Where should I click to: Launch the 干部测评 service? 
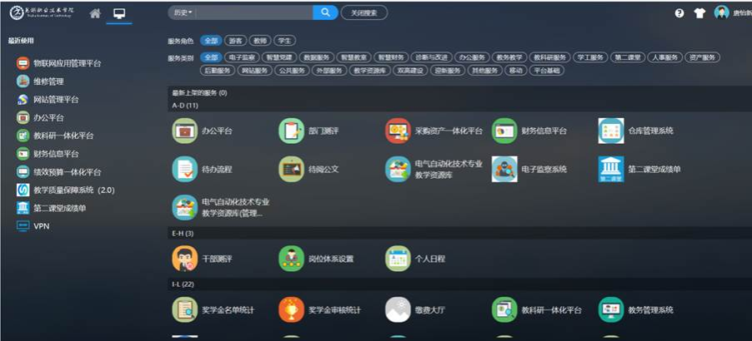click(183, 259)
